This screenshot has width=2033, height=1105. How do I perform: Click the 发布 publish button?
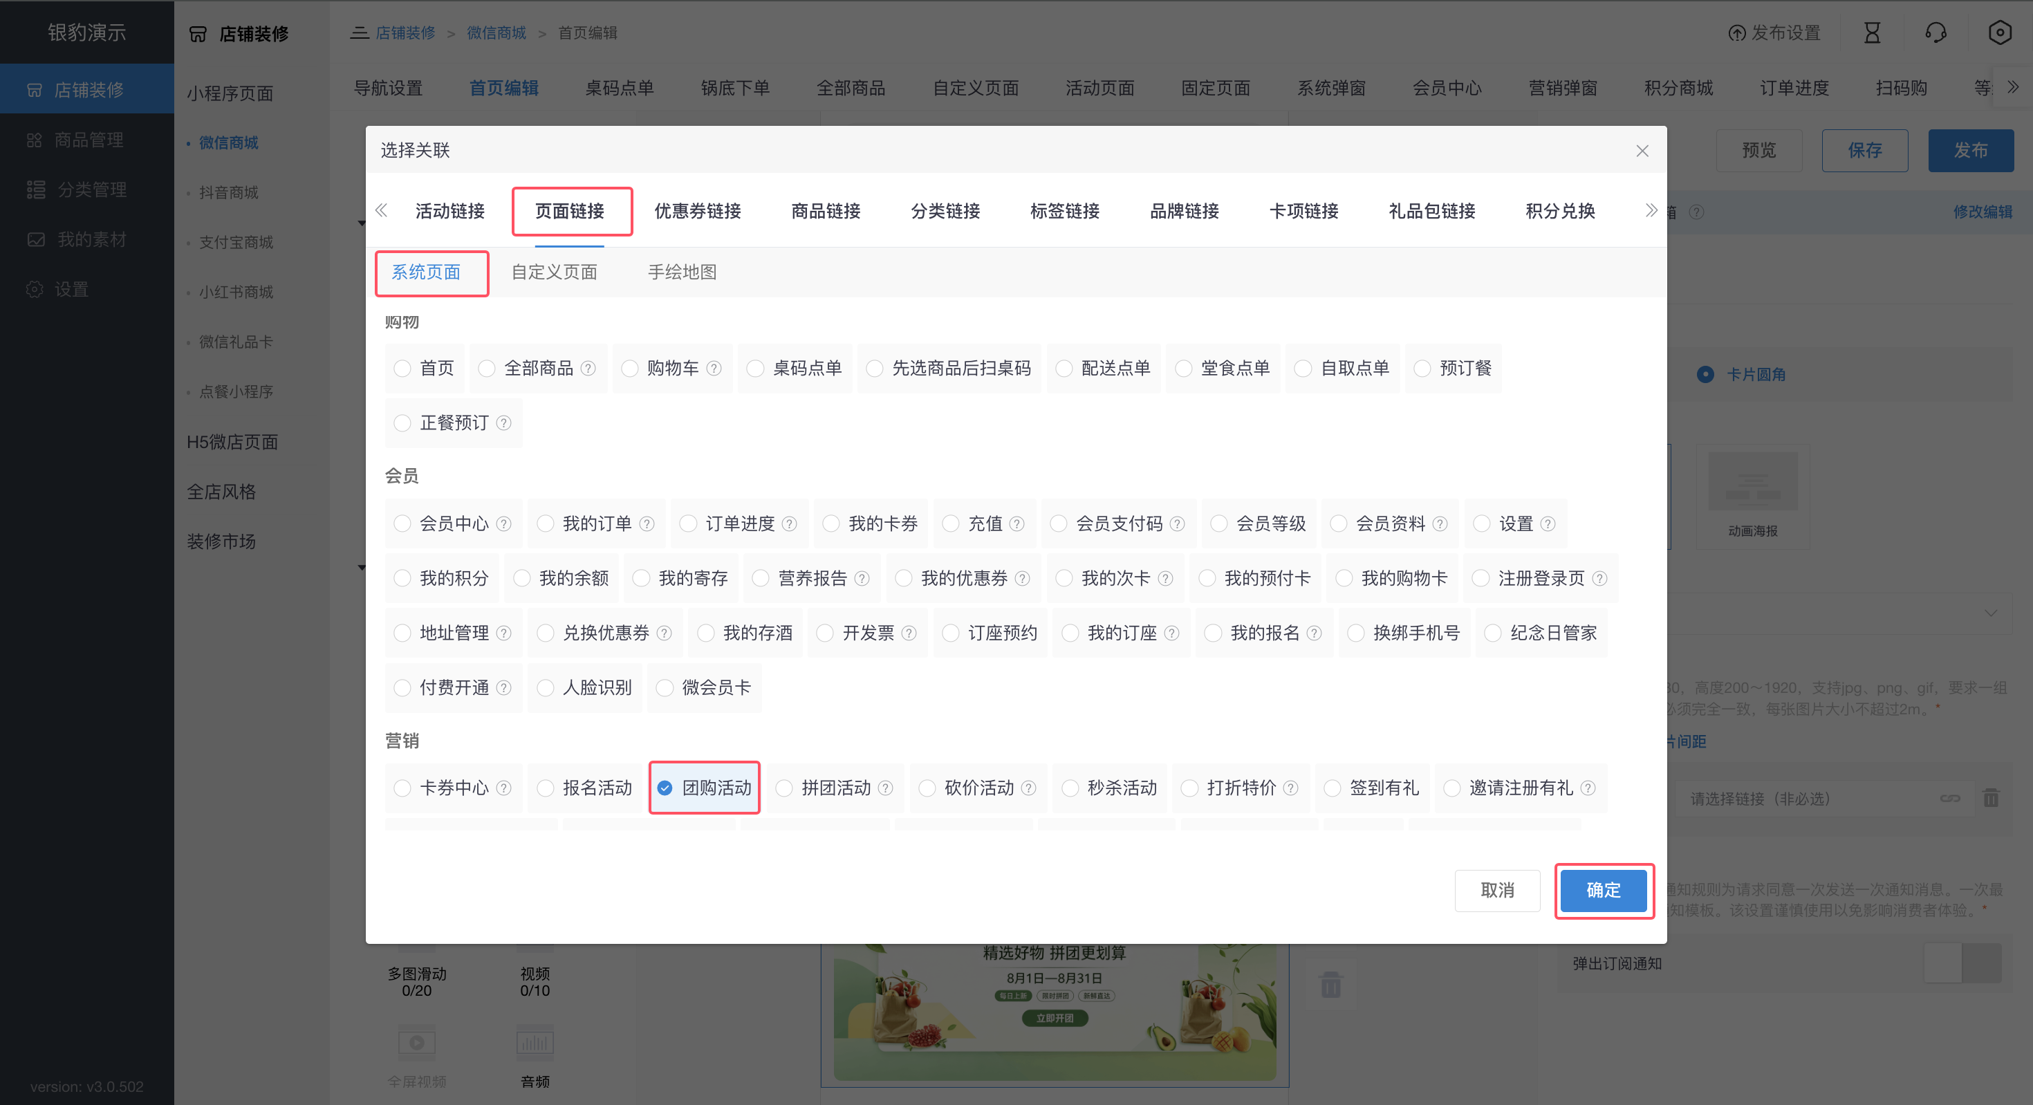pos(1971,150)
